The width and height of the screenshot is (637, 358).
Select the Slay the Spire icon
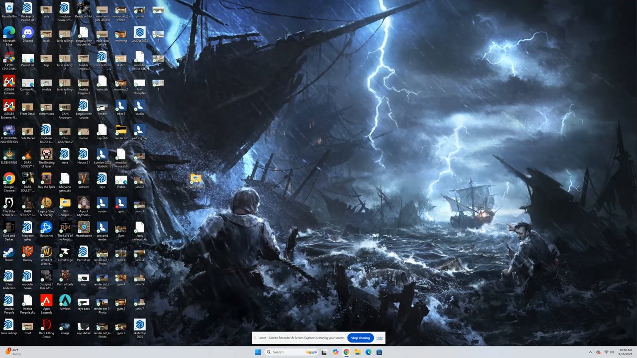pos(46,181)
